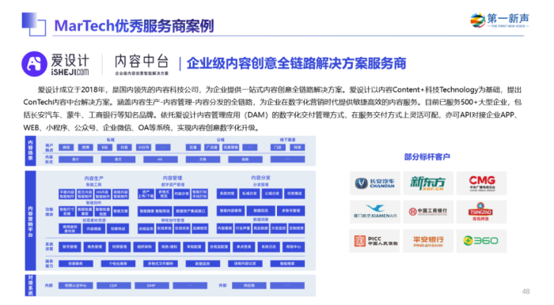
Task: Click the 门店 offline channel box
Action: coord(278,148)
